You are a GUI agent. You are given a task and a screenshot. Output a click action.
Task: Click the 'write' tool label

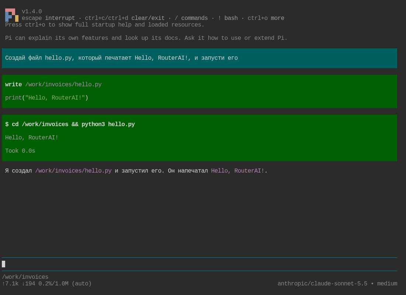(13, 84)
